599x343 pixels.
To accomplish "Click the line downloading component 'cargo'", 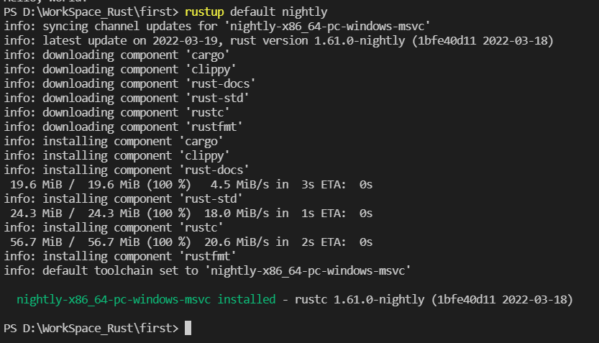I will (x=116, y=55).
